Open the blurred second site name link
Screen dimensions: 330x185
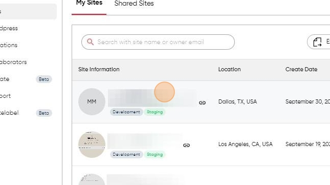145,141
